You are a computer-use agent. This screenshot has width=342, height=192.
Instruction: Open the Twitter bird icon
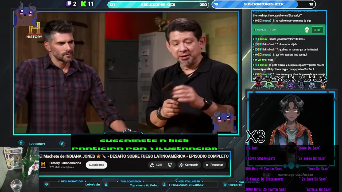tap(62, 143)
